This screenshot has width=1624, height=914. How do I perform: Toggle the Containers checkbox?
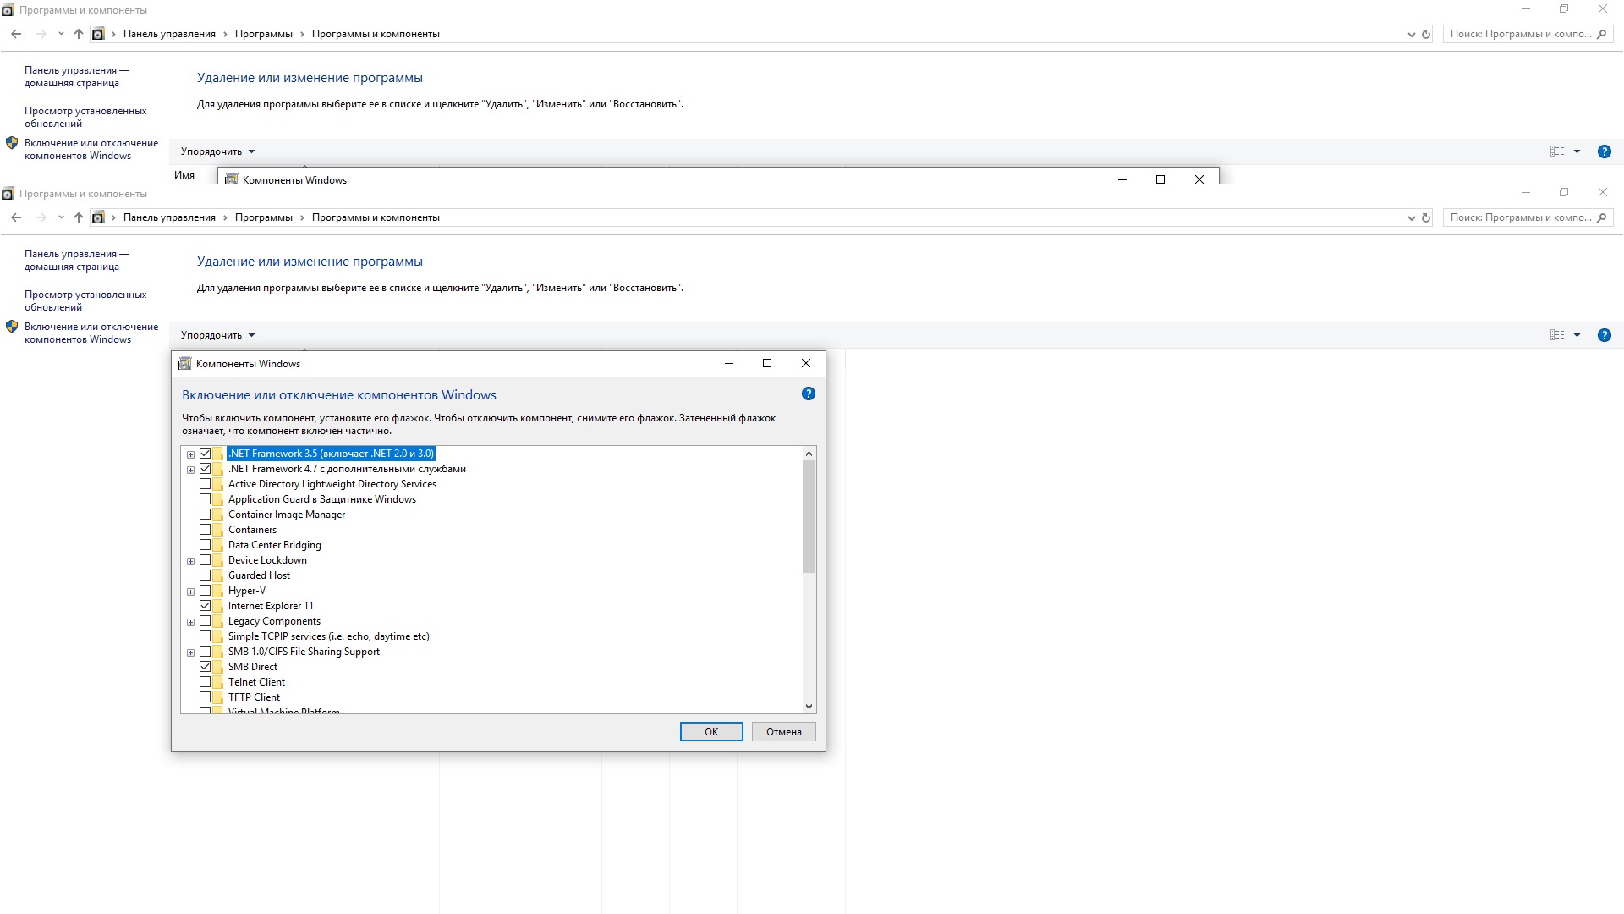coord(206,530)
